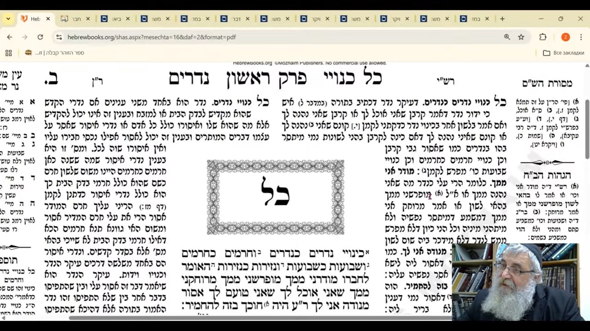Open the Все закладки bookmarks folder
Viewport: 590px width, 331px height.
[x=563, y=53]
